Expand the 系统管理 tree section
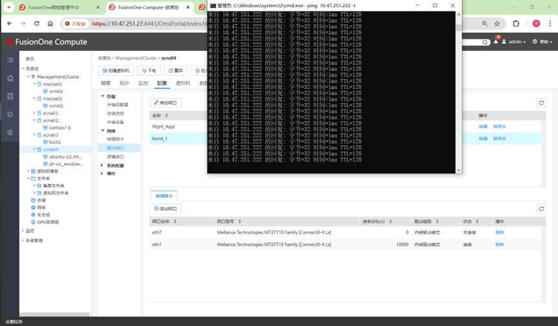Screen dimensions: 558x326 point(23,241)
